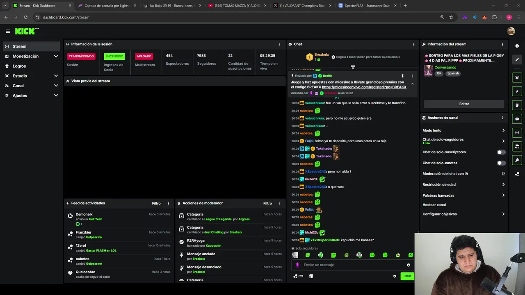Click the Enviar un mensaje input field
Viewport: 525px width, 295px height.
point(353,265)
